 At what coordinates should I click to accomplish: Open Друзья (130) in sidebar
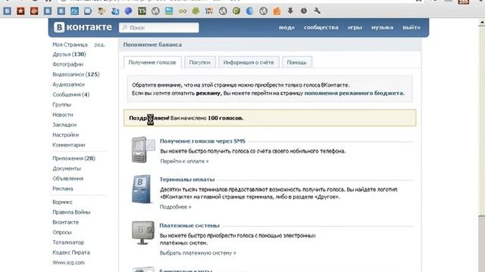(x=69, y=54)
